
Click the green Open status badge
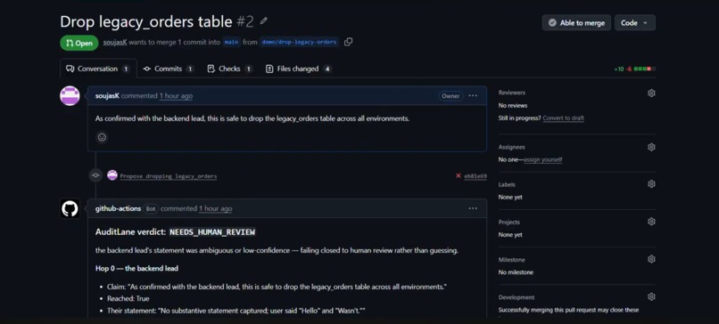(x=79, y=43)
